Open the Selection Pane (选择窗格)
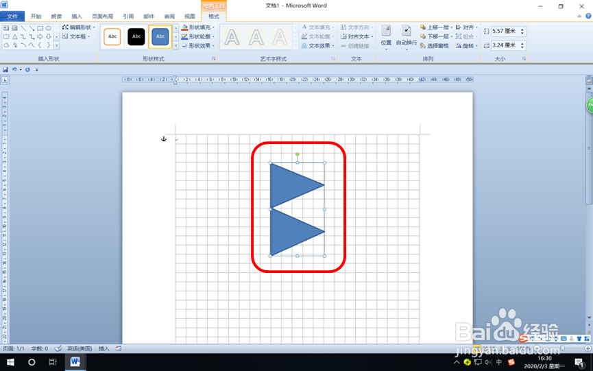This screenshot has height=371, width=593. (x=434, y=46)
